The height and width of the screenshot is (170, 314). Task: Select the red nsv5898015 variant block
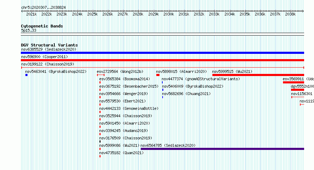tap(158, 75)
